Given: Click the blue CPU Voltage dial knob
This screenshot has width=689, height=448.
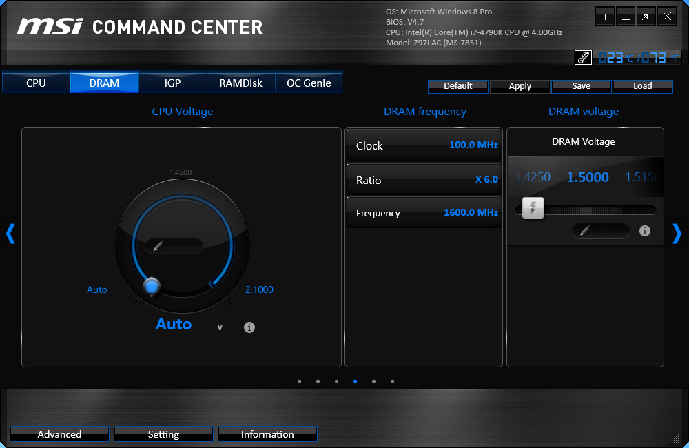Looking at the screenshot, I should (152, 287).
